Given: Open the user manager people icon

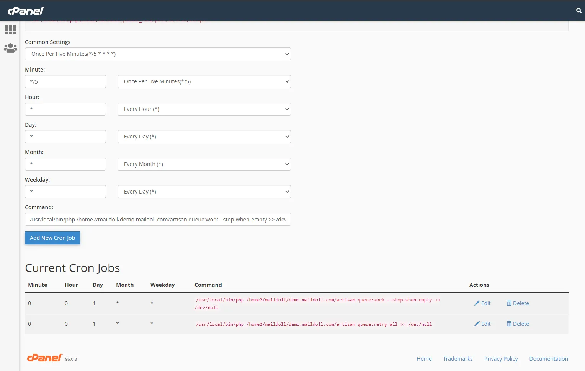Looking at the screenshot, I should point(10,48).
